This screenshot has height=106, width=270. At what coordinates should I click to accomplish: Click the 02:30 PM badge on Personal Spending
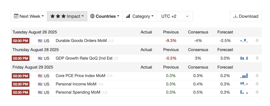click(21, 92)
